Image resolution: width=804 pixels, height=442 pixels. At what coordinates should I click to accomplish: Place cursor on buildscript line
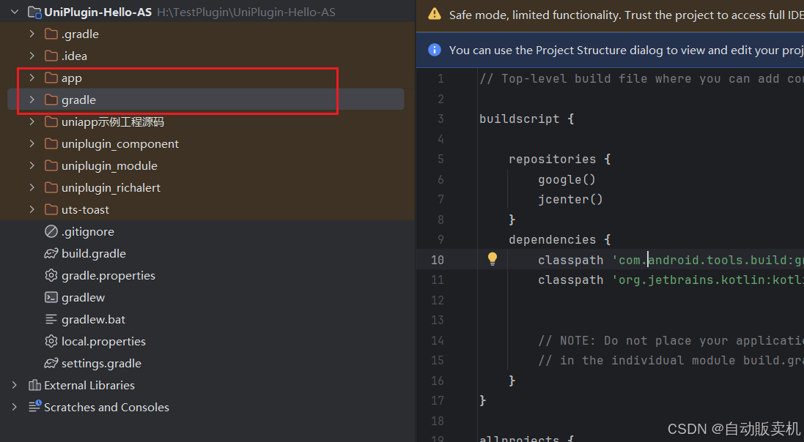click(x=526, y=119)
